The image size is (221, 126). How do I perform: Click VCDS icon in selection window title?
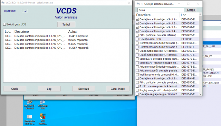click(x=138, y=4)
